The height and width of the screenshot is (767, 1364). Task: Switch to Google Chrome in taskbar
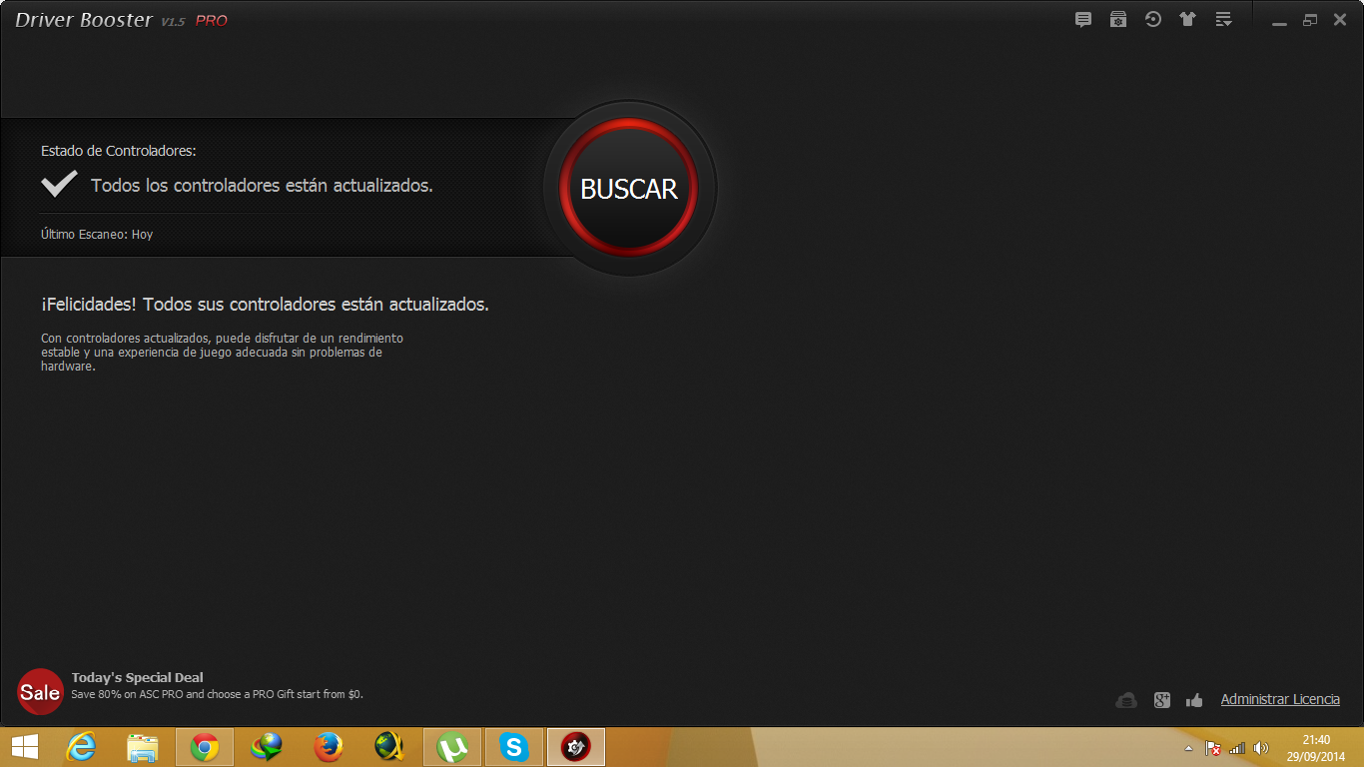(x=205, y=747)
